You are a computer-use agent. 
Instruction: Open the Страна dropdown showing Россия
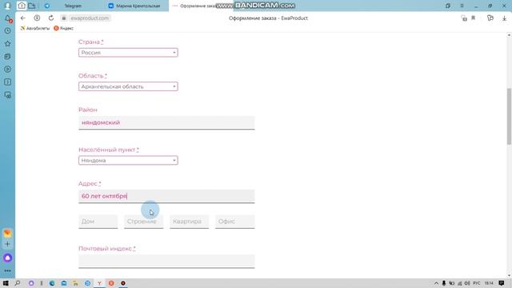pyautogui.click(x=128, y=53)
